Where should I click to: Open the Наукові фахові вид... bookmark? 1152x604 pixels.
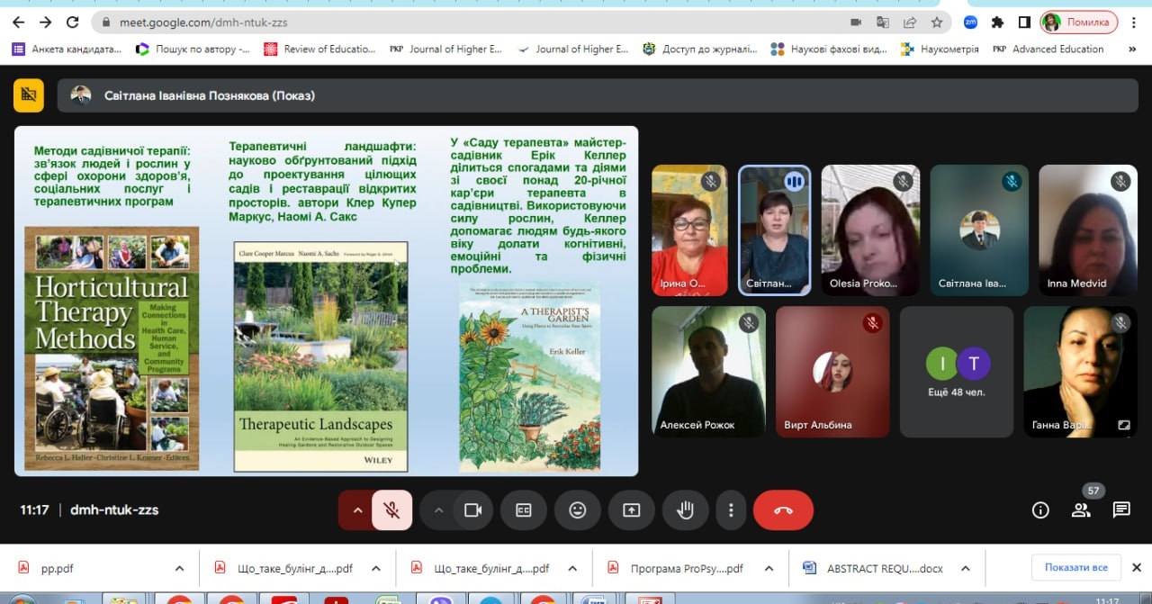click(x=829, y=50)
